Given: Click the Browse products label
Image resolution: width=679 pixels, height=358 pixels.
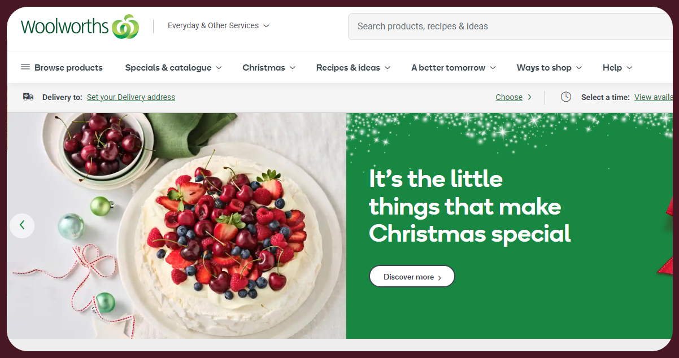Looking at the screenshot, I should click(68, 68).
